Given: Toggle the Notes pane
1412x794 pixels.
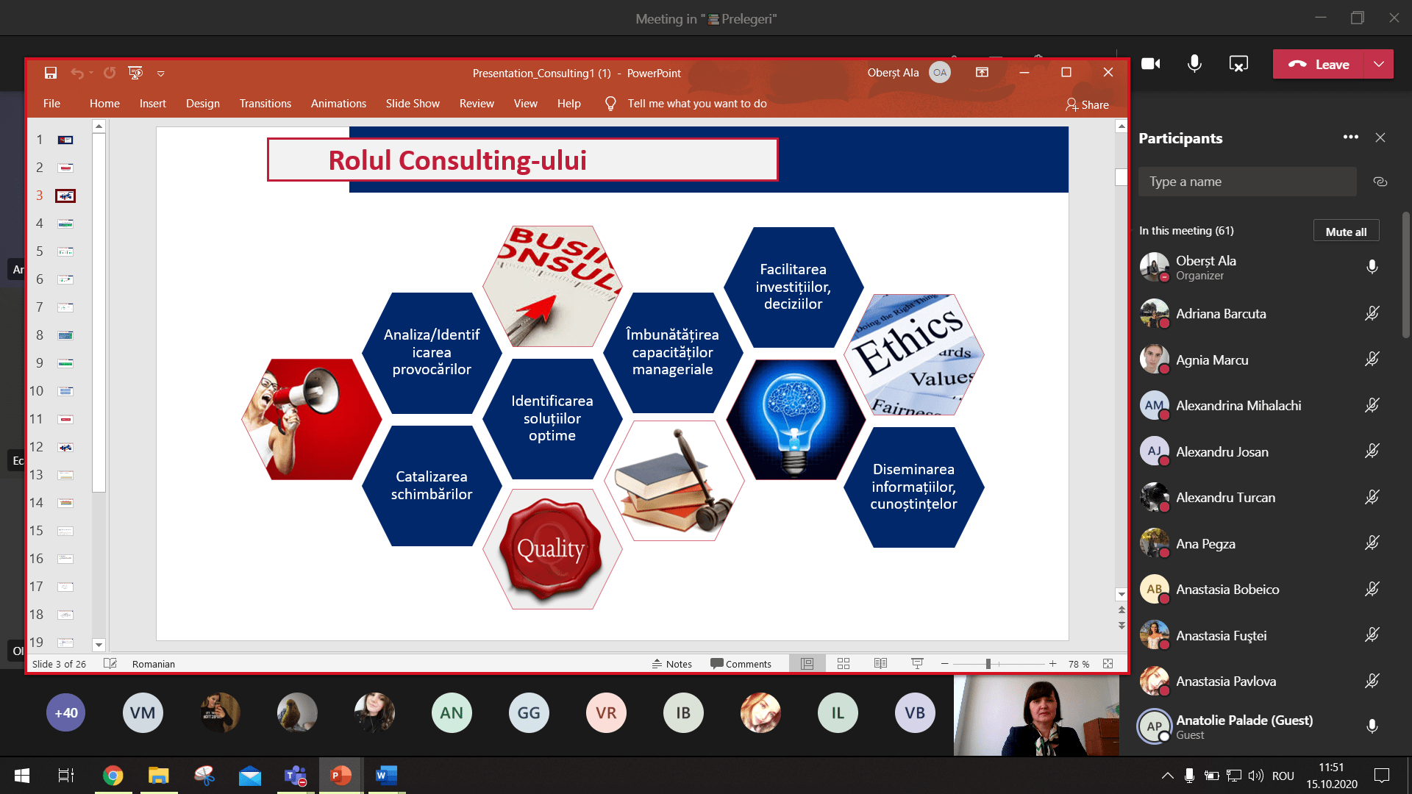Looking at the screenshot, I should click(671, 664).
